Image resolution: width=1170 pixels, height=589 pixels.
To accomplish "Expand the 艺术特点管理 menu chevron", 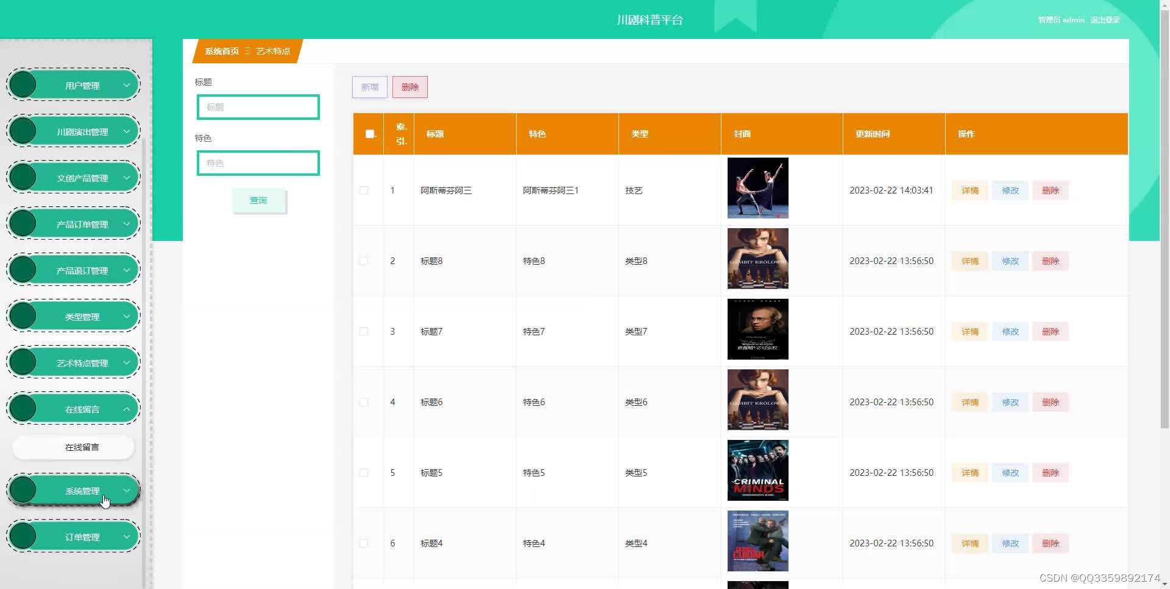I will pos(127,363).
